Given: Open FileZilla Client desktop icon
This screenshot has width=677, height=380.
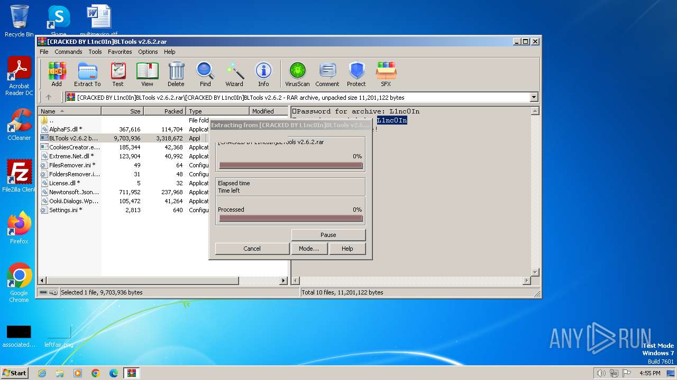Looking at the screenshot, I should click(19, 176).
